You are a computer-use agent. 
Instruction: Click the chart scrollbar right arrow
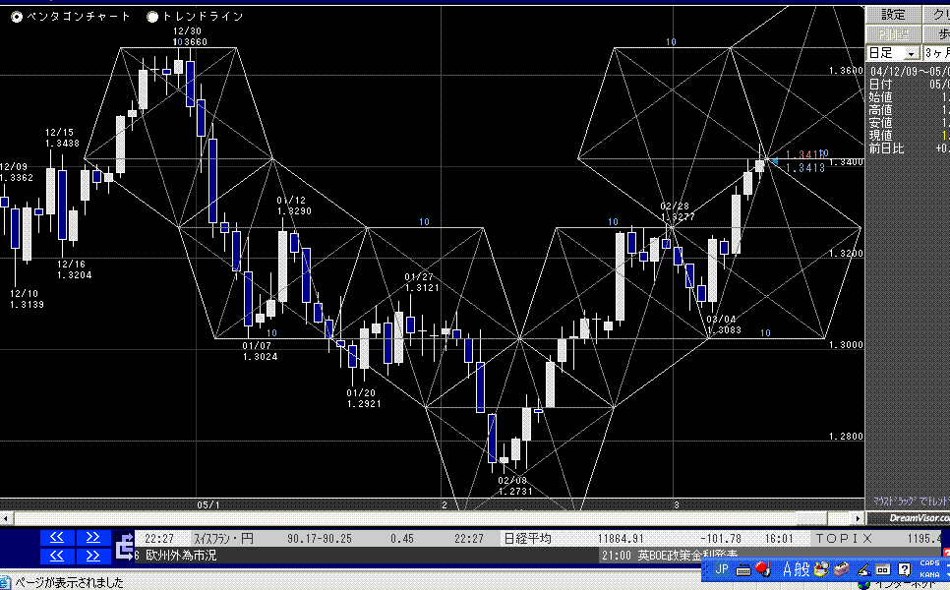858,518
